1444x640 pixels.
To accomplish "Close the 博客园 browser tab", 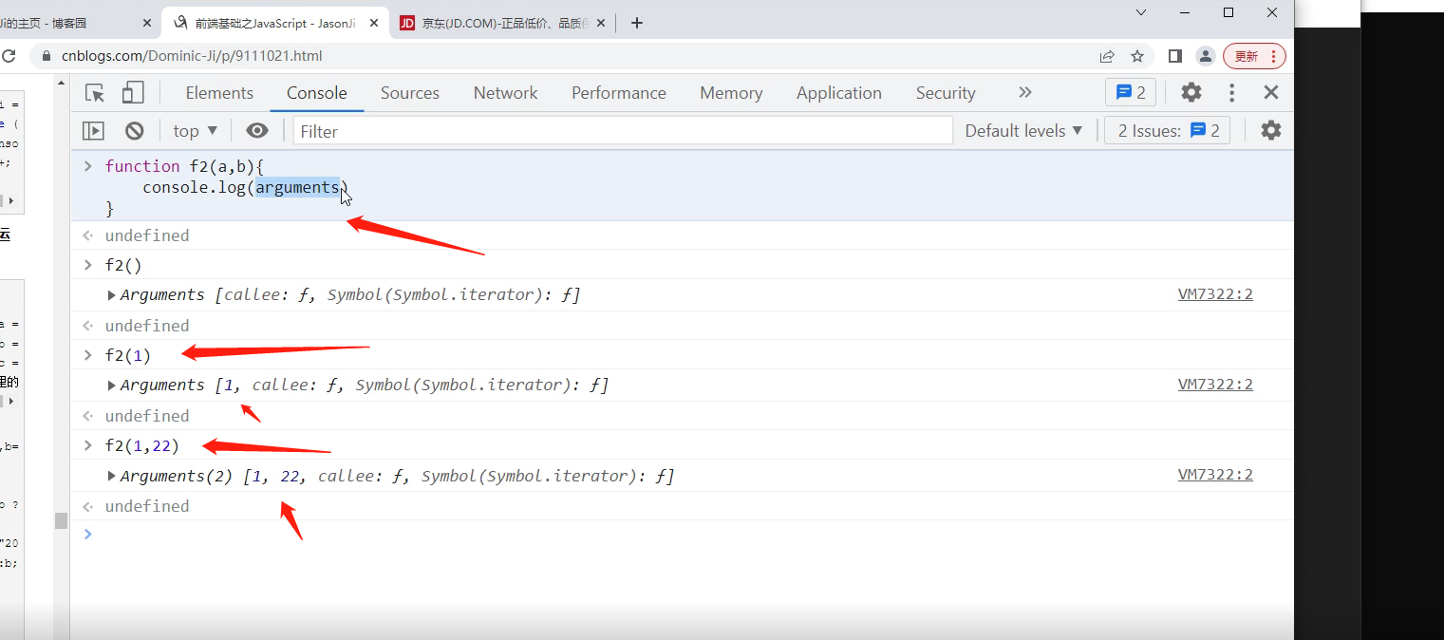I will click(146, 23).
